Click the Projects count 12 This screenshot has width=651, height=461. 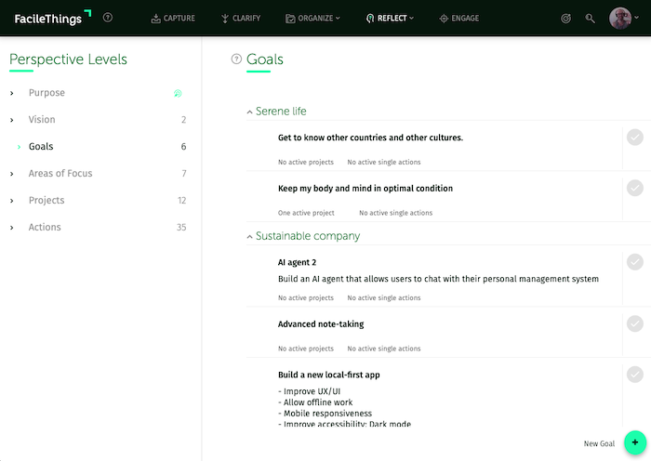[x=182, y=201]
